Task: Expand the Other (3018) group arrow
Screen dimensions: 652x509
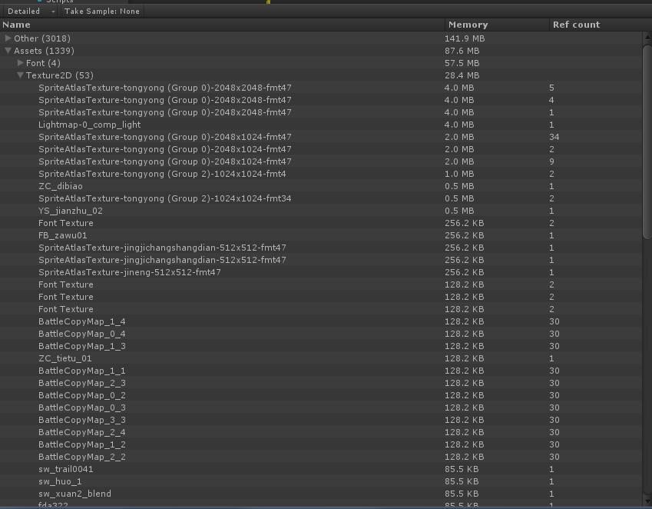Action: click(x=8, y=38)
